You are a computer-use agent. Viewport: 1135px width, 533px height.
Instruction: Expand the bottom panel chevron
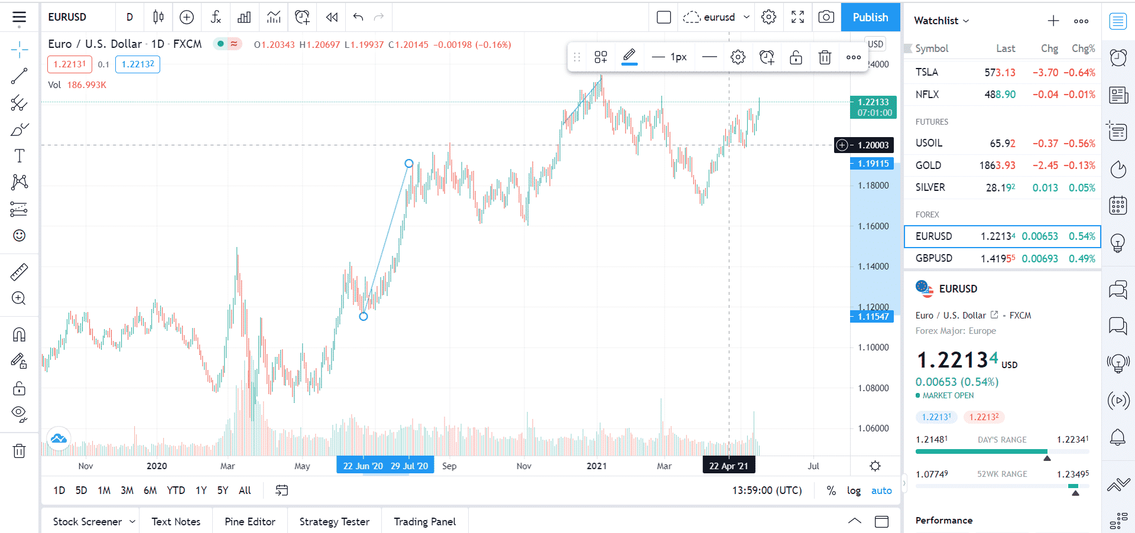pos(855,521)
